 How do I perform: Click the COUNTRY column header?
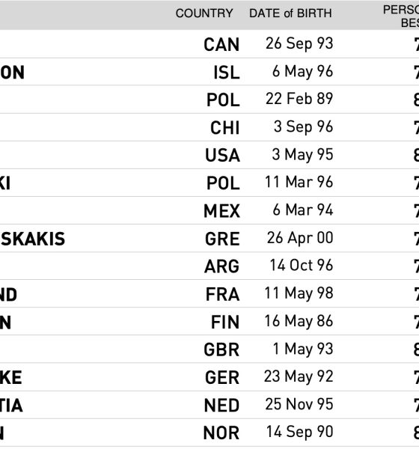[204, 13]
